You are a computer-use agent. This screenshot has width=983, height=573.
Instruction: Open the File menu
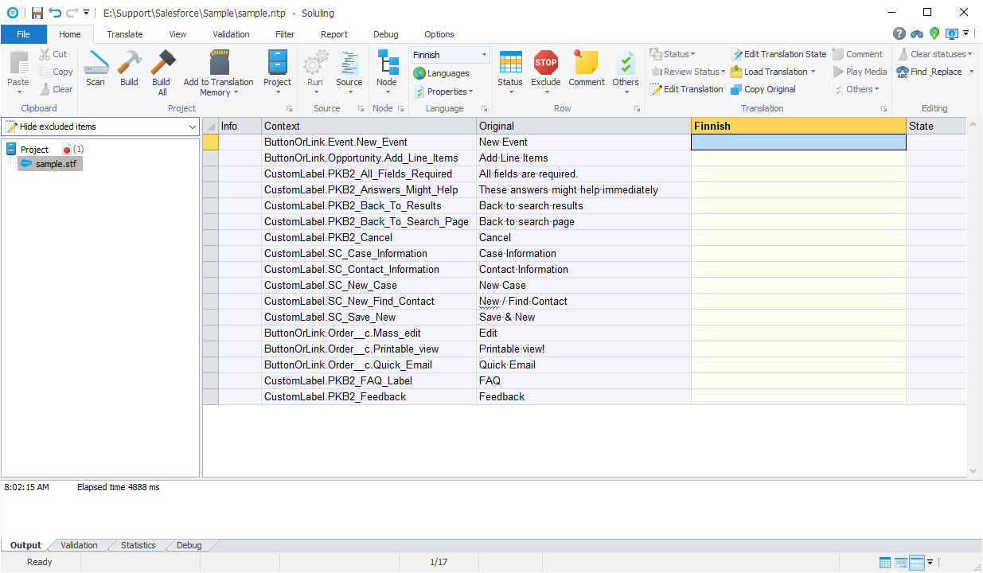(x=23, y=34)
